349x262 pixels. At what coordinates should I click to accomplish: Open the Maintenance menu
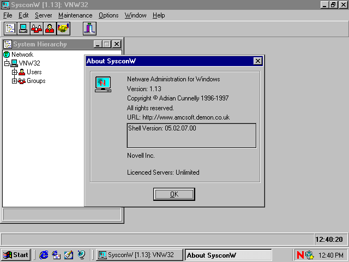[x=75, y=15]
